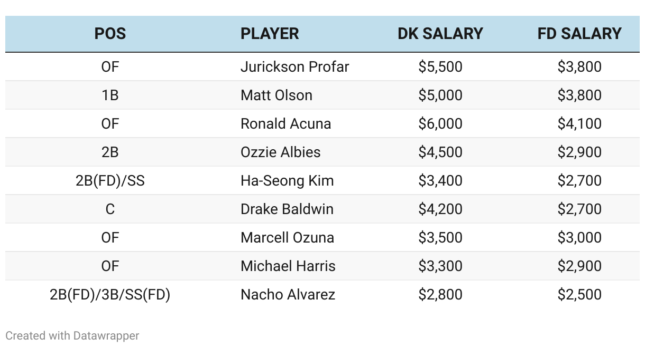The height and width of the screenshot is (348, 645).
Task: Open the Created with Datawrapper link
Action: click(72, 335)
